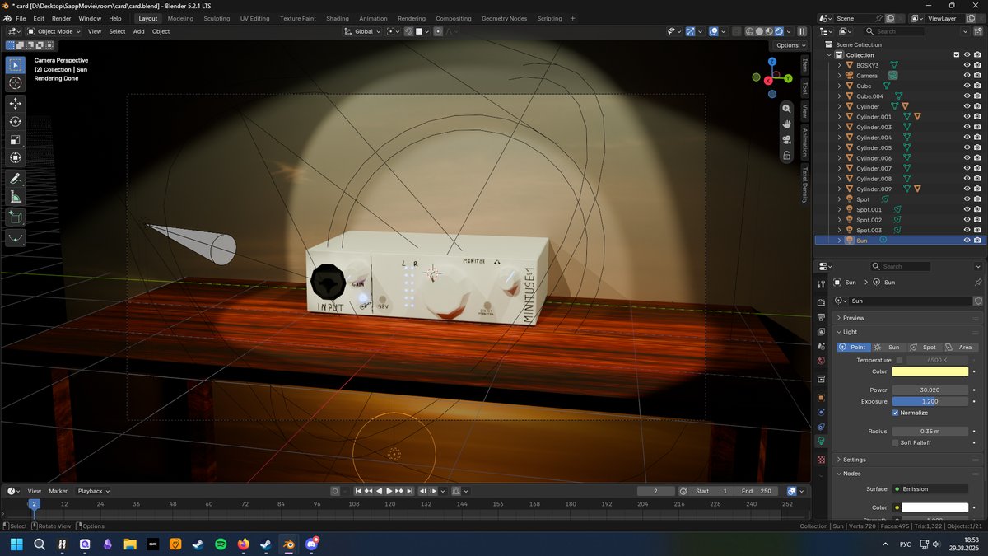Click the Exposure slider
The width and height of the screenshot is (988, 556).
930,401
